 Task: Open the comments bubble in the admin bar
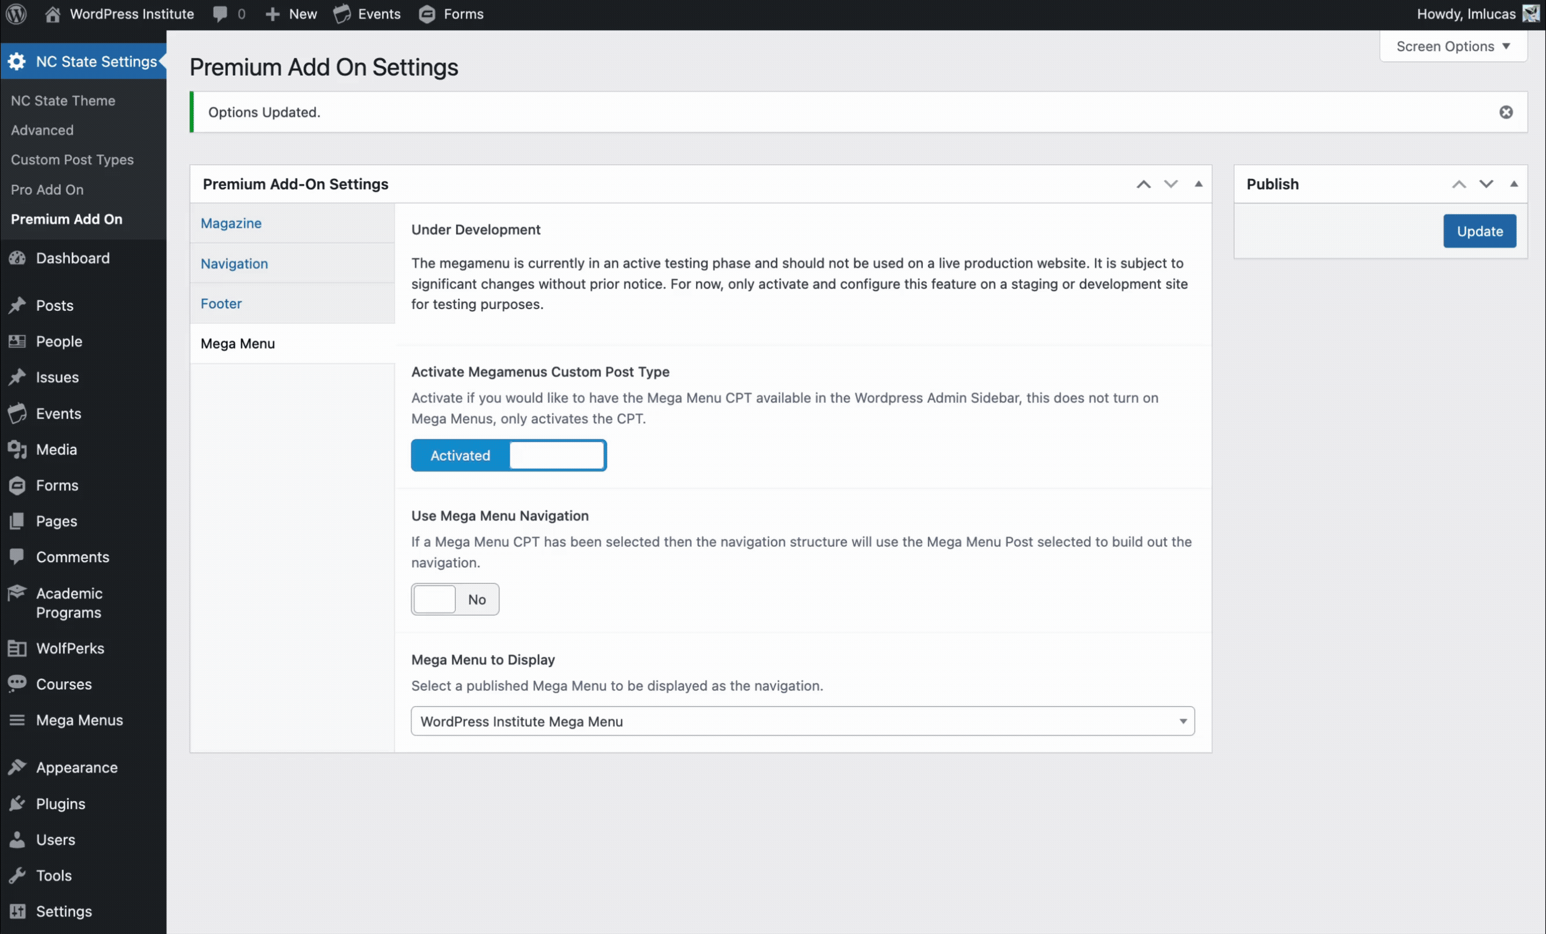pyautogui.click(x=221, y=14)
